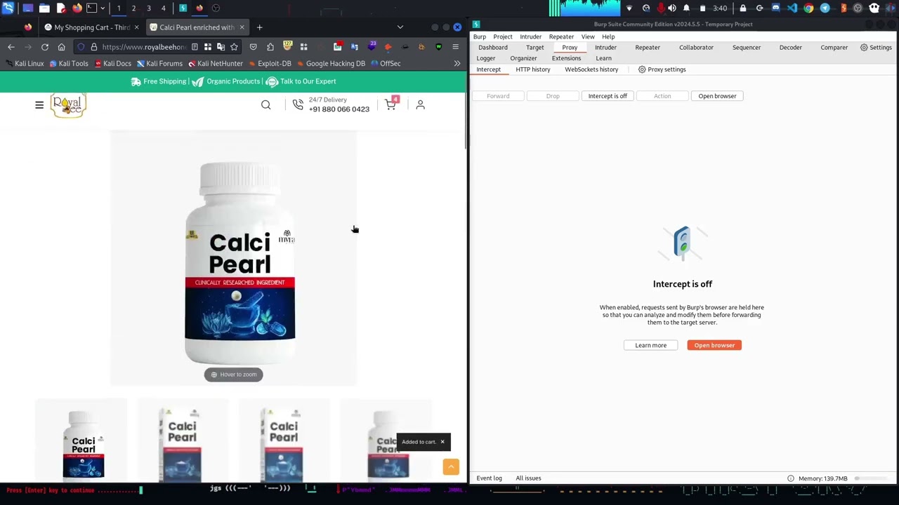Call the 24/7 delivery phone number
899x505 pixels.
coord(339,109)
